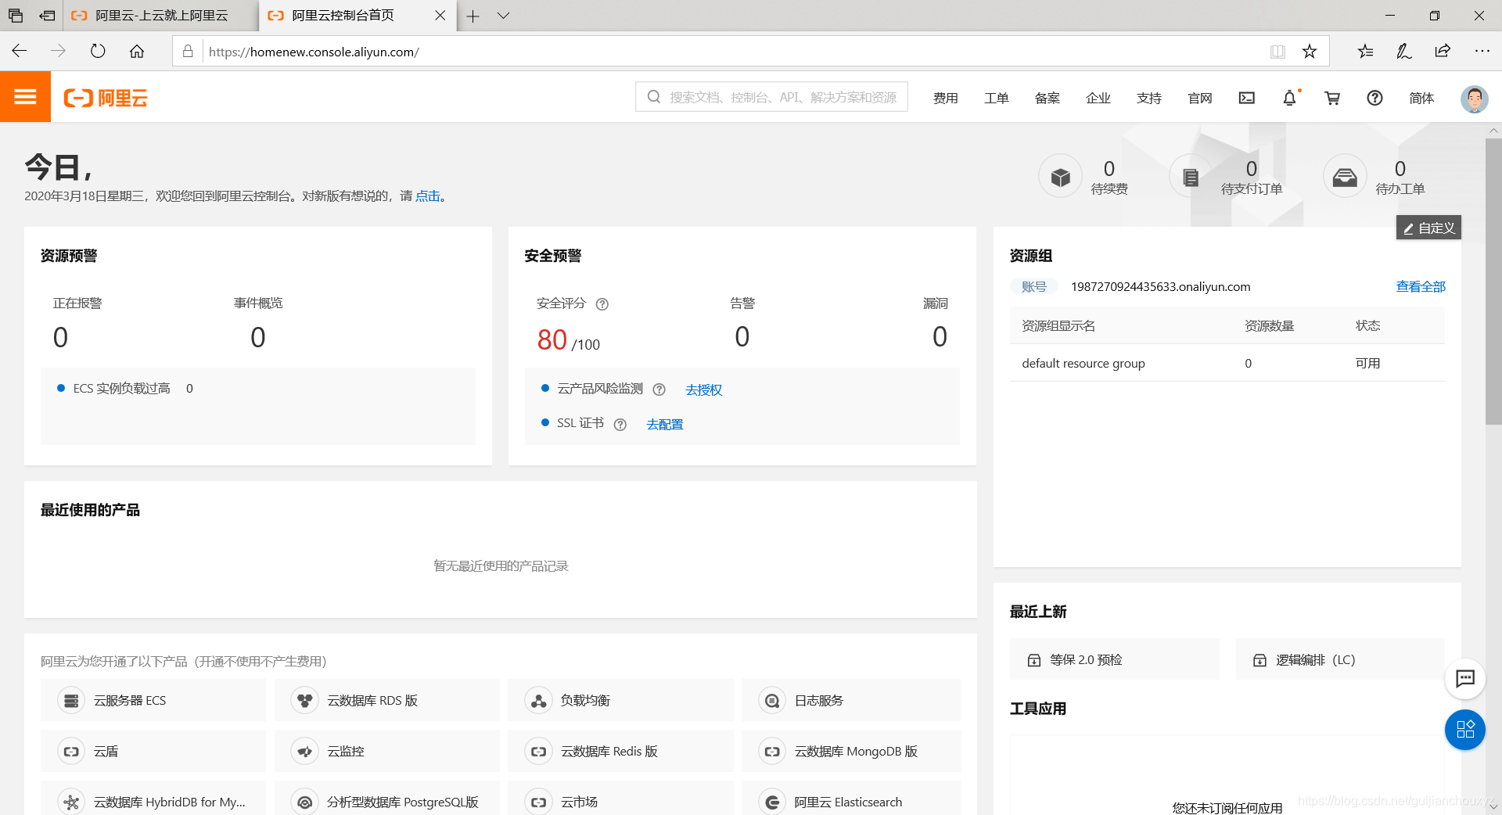This screenshot has width=1502, height=815.
Task: Select default resource group row
Action: click(x=1227, y=363)
